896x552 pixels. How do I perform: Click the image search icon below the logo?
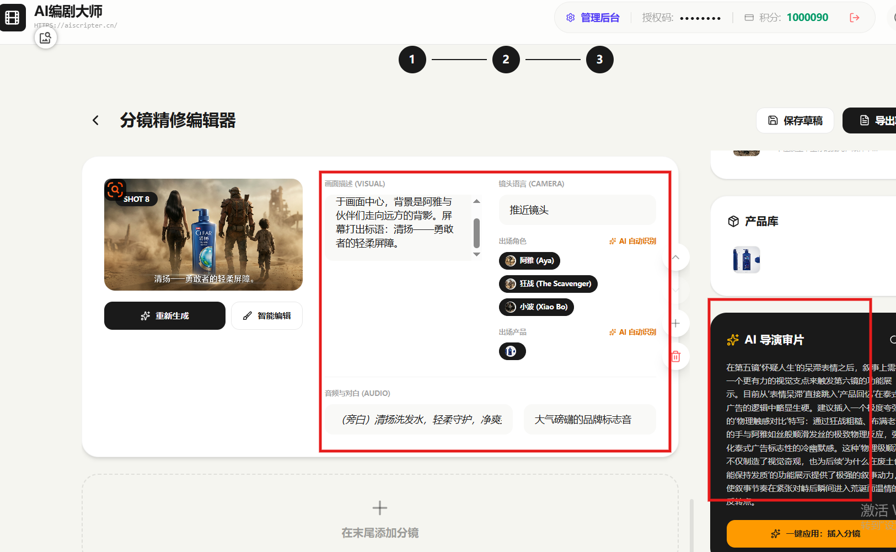click(45, 37)
